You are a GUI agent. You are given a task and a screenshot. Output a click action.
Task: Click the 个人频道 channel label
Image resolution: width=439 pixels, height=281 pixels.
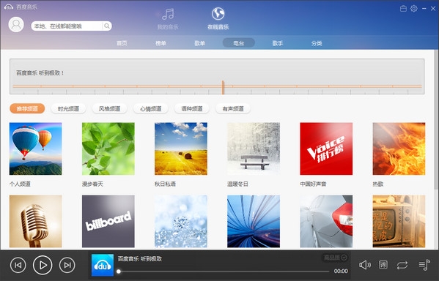pyautogui.click(x=20, y=184)
